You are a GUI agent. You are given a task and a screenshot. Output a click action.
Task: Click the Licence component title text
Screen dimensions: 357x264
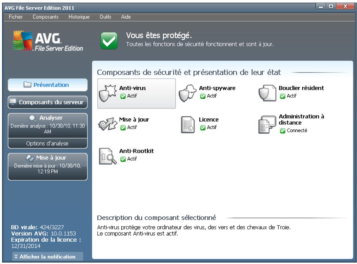(x=209, y=120)
